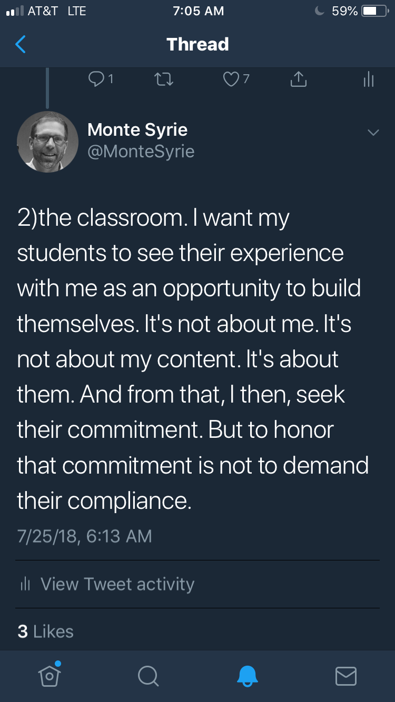Open tweet options chevron menu

tap(373, 133)
